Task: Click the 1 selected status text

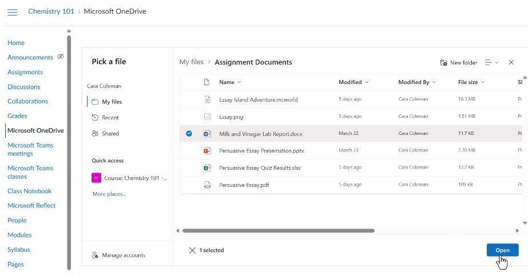Action: 212,250
